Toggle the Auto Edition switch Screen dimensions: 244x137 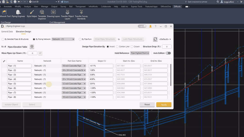click(x=168, y=53)
